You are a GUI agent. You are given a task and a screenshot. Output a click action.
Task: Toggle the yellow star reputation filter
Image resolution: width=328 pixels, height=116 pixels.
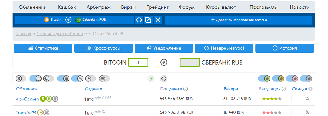[279, 79]
